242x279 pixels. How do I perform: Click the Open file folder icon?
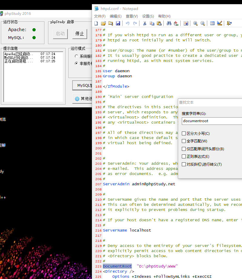103,23
